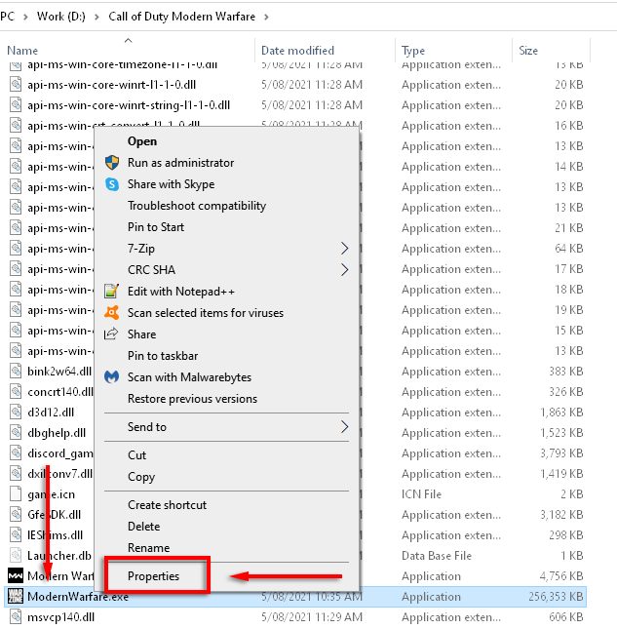The width and height of the screenshot is (617, 629).
Task: Select Create shortcut menu entry
Action: tap(168, 505)
